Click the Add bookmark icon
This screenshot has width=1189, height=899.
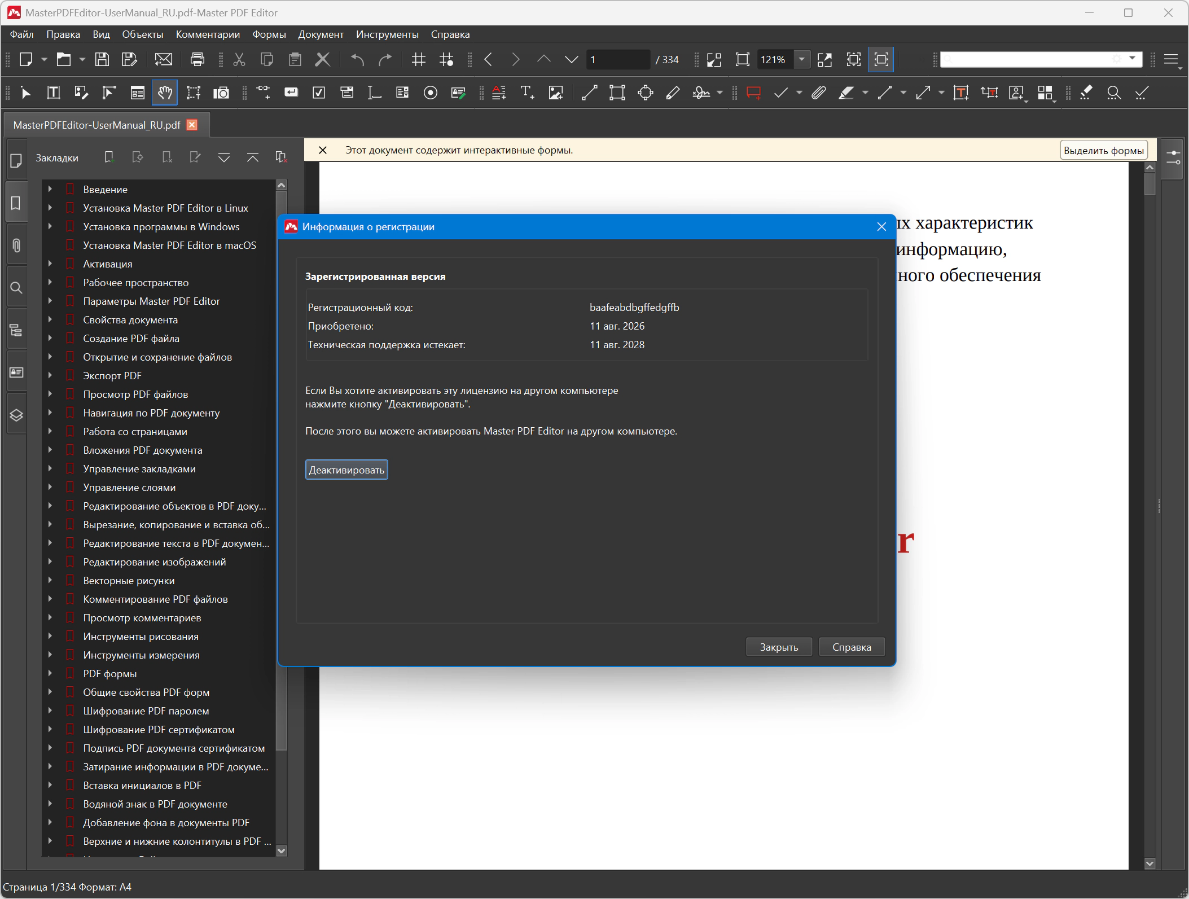[x=109, y=157]
